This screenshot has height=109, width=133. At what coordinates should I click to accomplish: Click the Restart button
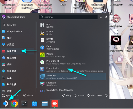pos(79,96)
